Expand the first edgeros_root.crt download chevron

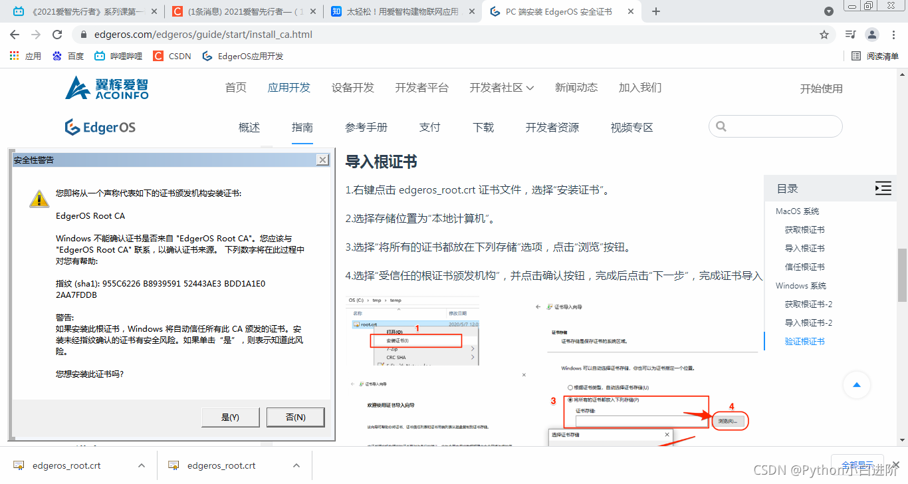pos(142,465)
